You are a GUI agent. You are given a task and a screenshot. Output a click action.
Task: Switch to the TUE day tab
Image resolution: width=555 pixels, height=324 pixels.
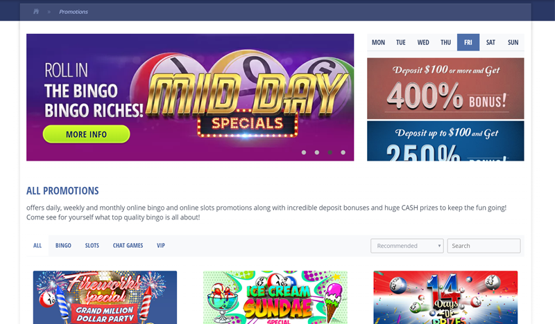point(401,42)
